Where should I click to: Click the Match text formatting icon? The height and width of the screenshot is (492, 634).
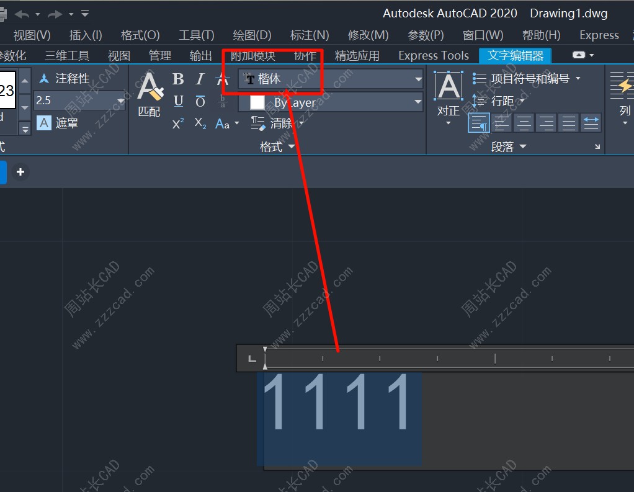tap(150, 93)
